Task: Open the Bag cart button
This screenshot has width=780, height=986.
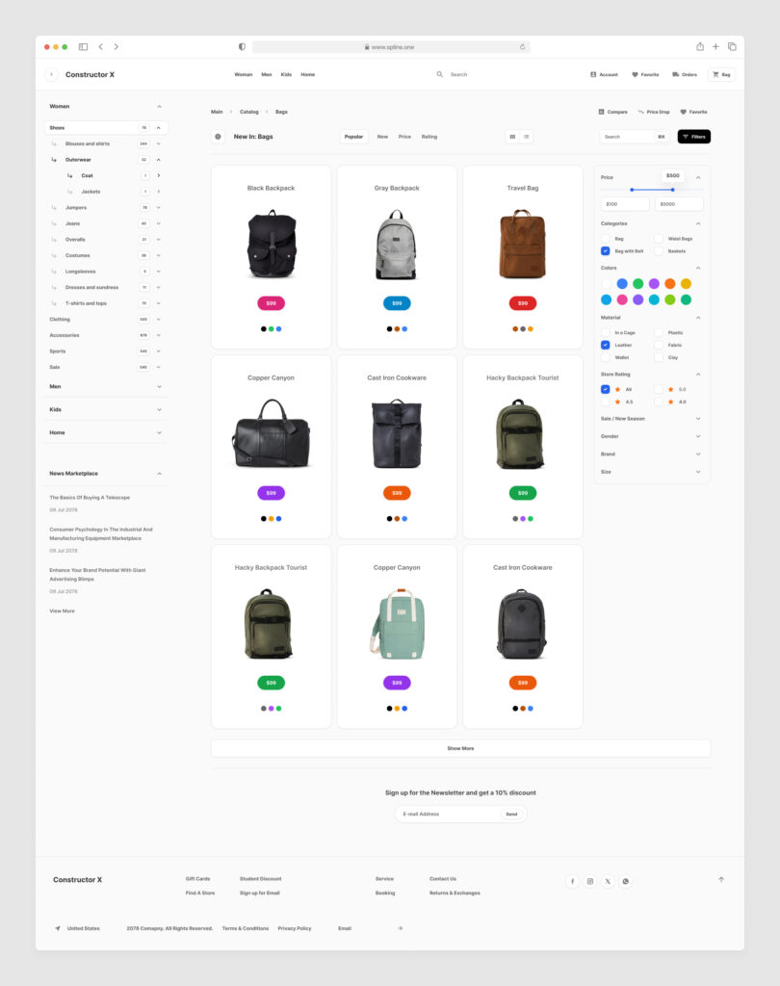Action: point(721,74)
